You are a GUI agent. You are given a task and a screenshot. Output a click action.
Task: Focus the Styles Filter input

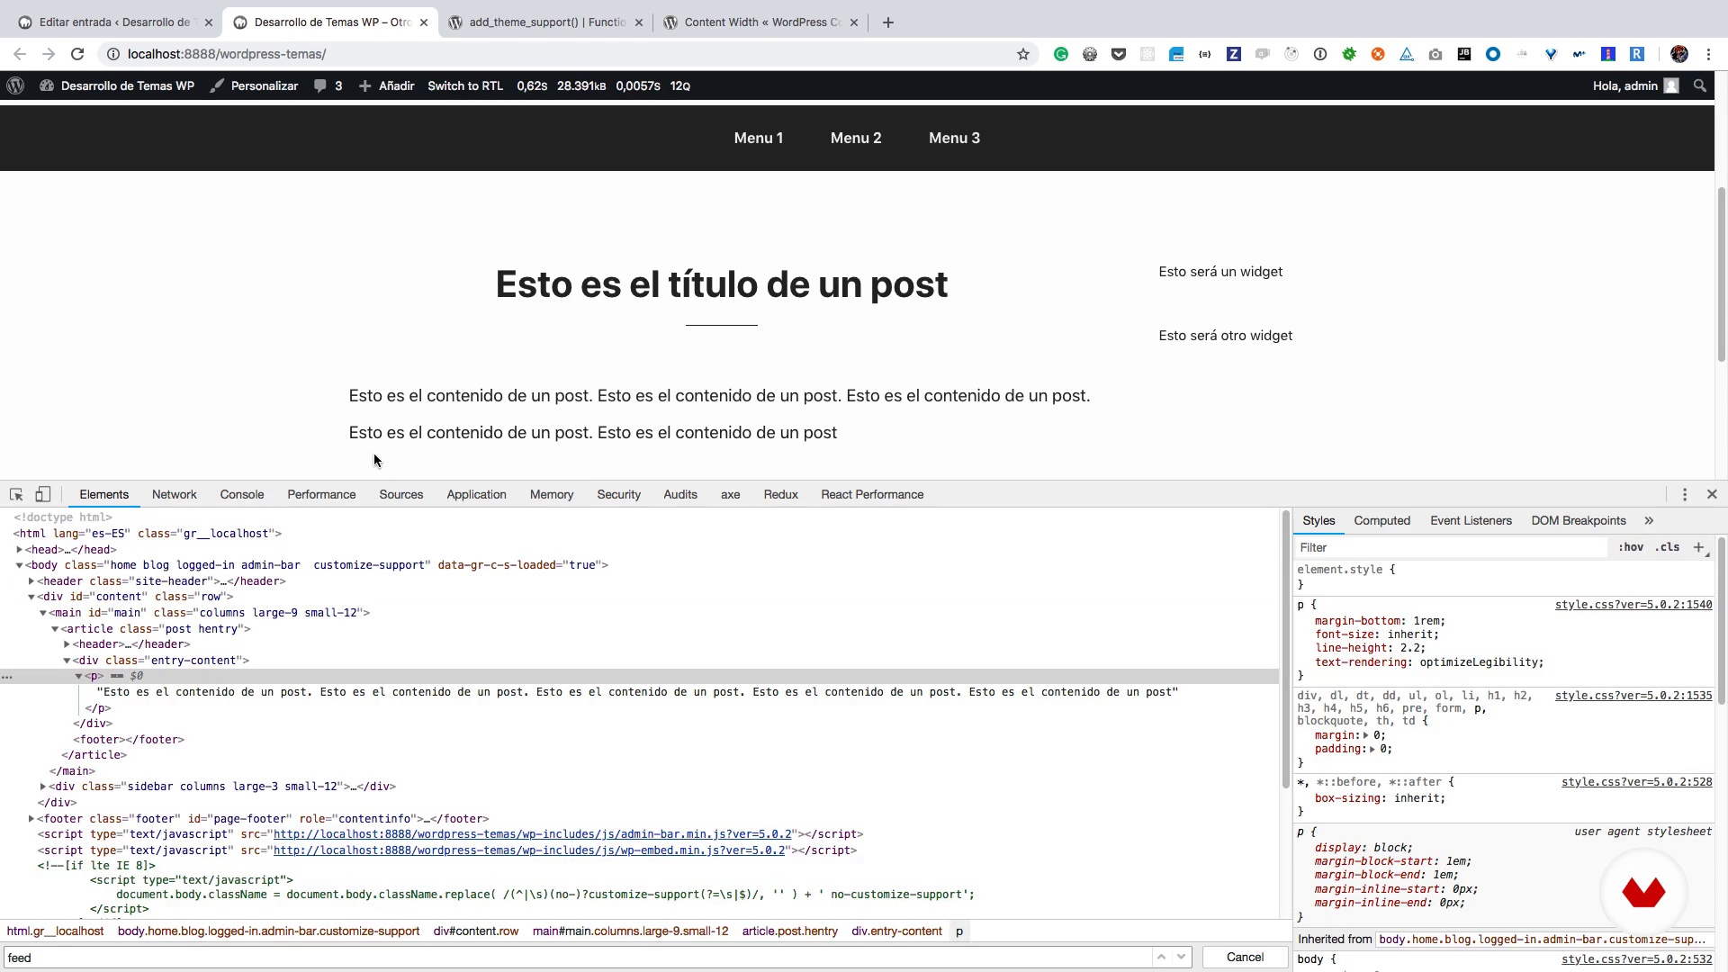(x=1451, y=547)
